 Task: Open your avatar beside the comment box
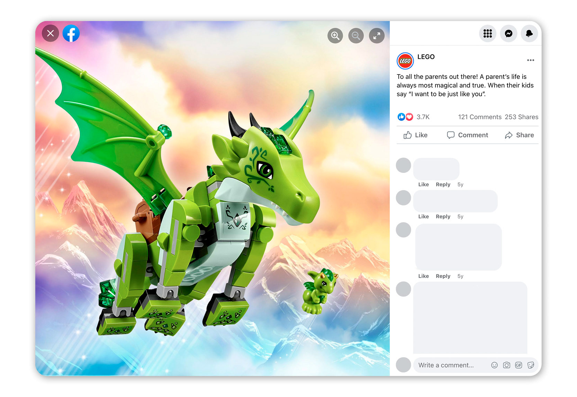tap(403, 365)
